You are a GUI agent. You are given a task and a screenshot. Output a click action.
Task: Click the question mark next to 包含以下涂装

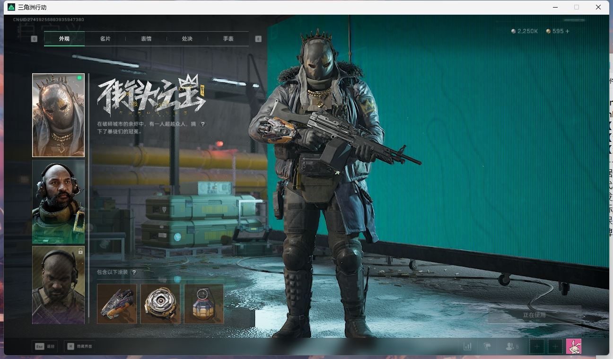(x=134, y=272)
